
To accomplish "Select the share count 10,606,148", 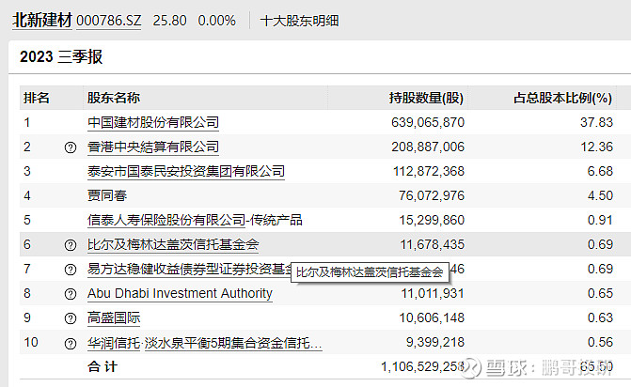I will (432, 317).
